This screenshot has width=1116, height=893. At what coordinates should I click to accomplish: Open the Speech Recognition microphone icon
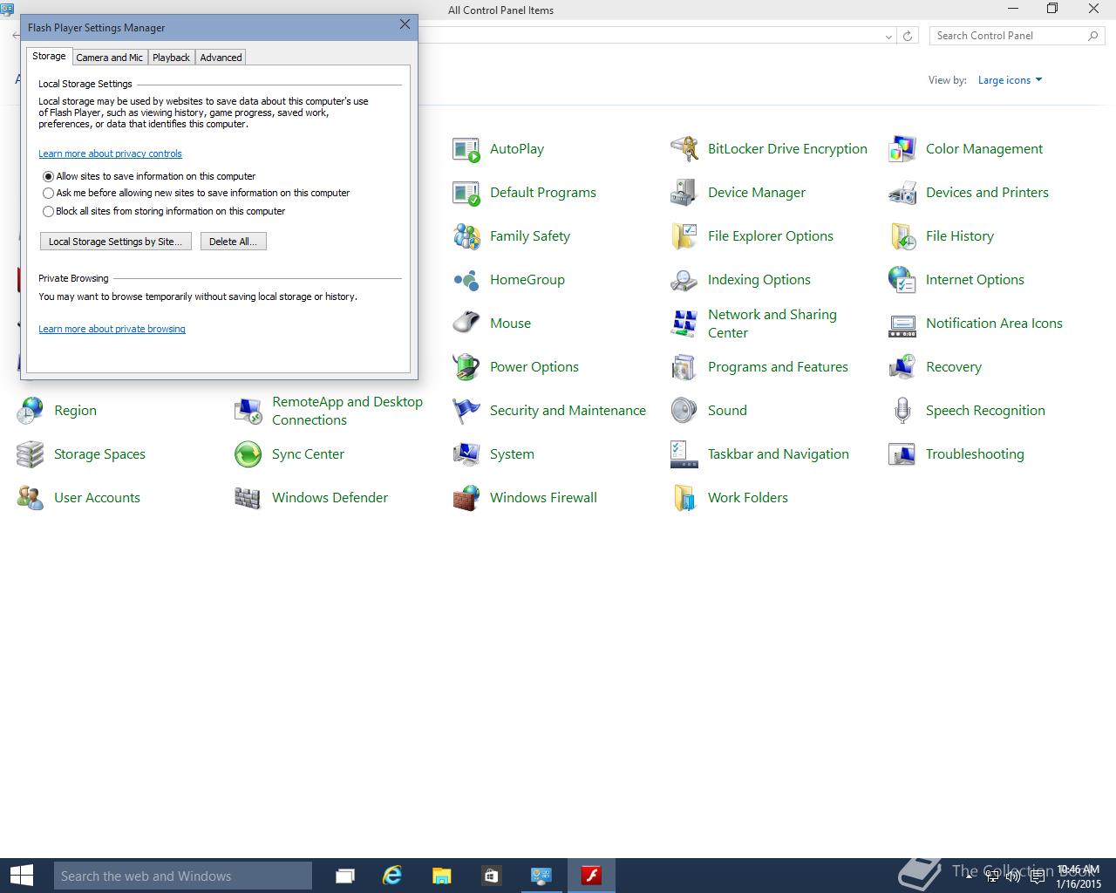coord(902,411)
